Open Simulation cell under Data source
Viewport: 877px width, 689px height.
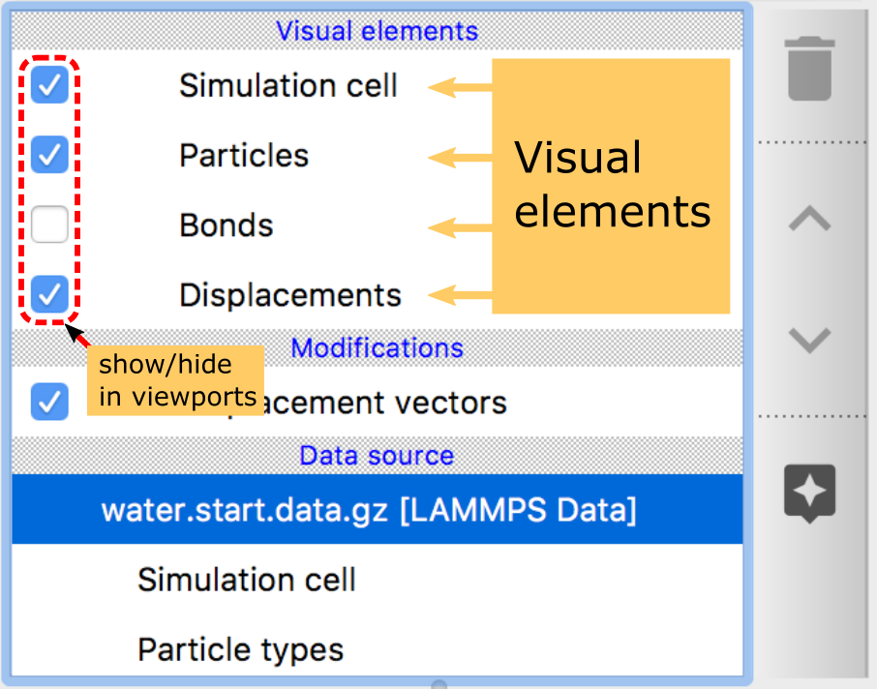click(247, 580)
